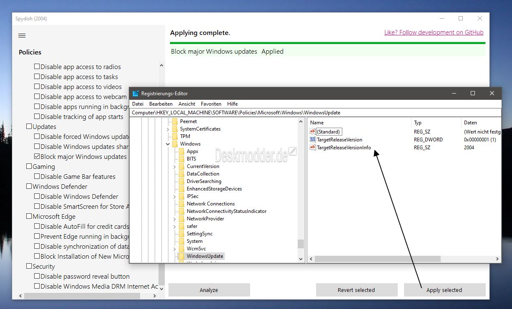Click the Appx folder icon
The image size is (512, 309).
click(x=181, y=151)
